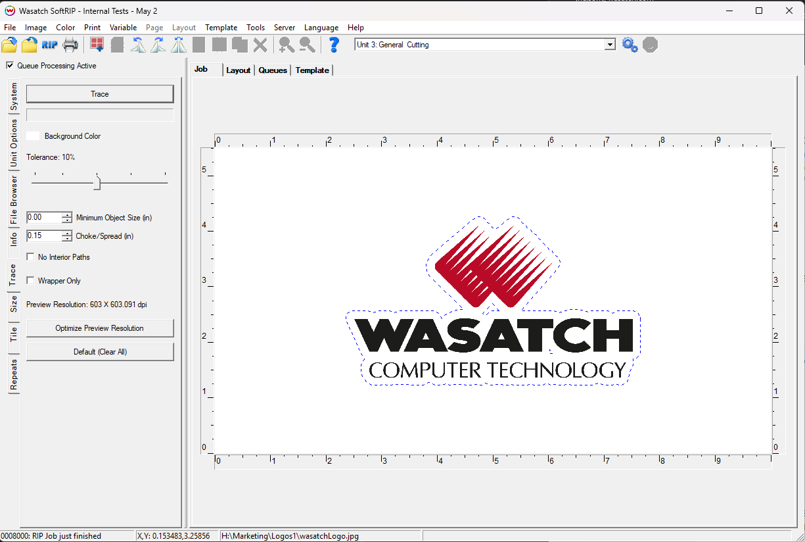Open the Variable menu
Screen dimensions: 805x542
coord(124,28)
